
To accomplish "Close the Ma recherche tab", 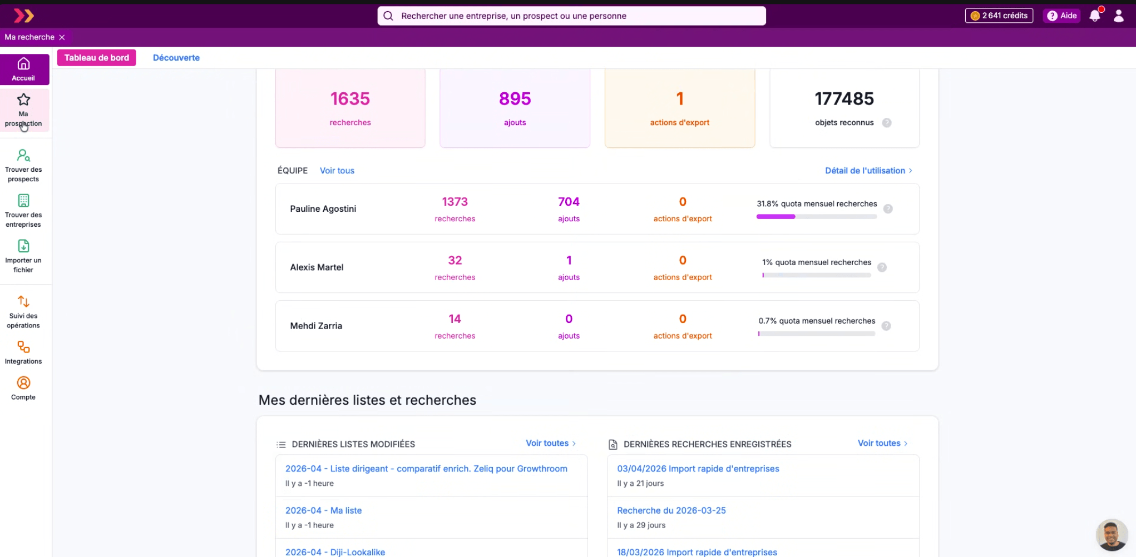I will click(x=62, y=37).
